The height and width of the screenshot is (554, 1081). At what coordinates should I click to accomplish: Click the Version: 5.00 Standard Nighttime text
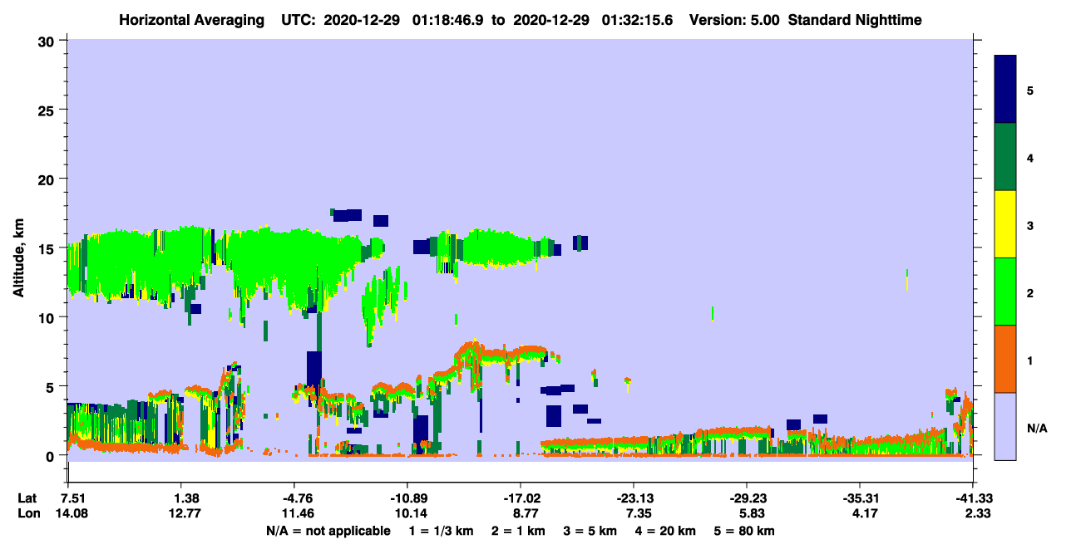pos(806,19)
